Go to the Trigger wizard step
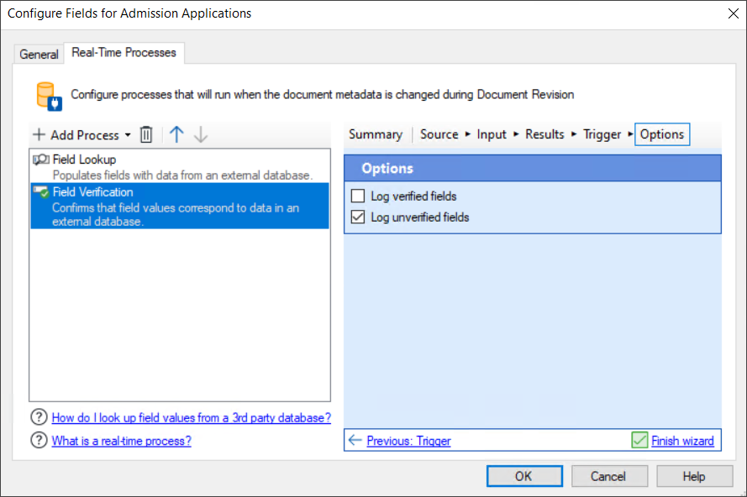Viewport: 747px width, 497px height. coord(602,133)
